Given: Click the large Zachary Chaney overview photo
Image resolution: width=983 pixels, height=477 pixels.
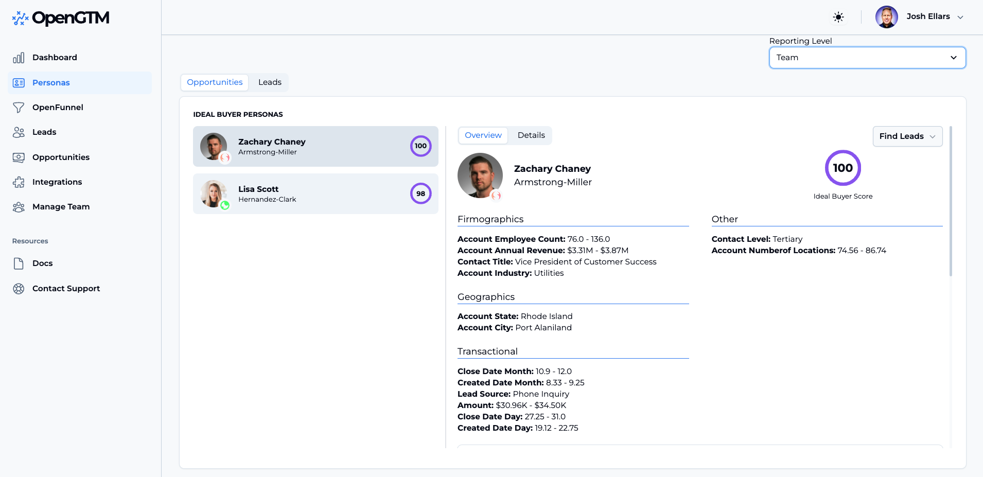Looking at the screenshot, I should (x=480, y=175).
